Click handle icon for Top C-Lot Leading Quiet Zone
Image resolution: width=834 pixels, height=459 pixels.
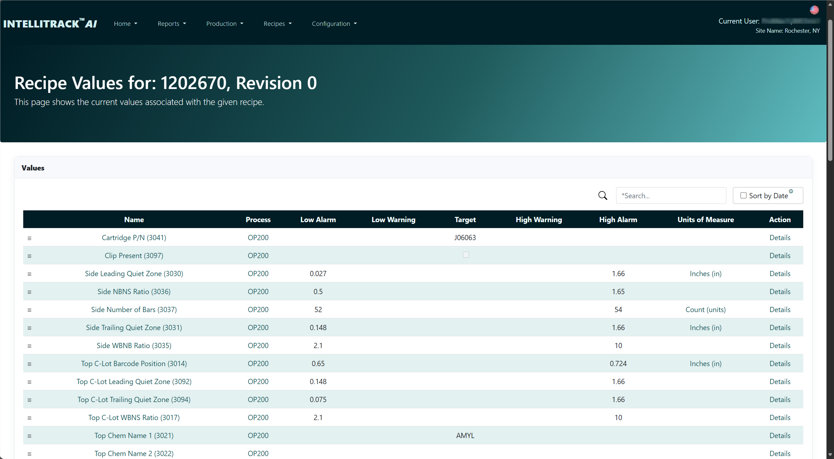tap(29, 382)
